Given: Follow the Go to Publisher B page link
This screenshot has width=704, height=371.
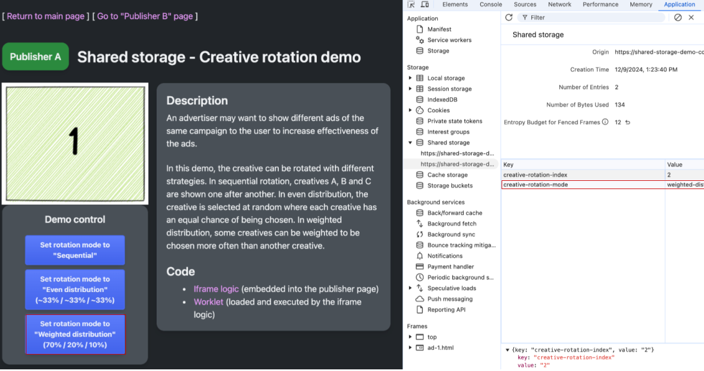Looking at the screenshot, I should coord(145,16).
